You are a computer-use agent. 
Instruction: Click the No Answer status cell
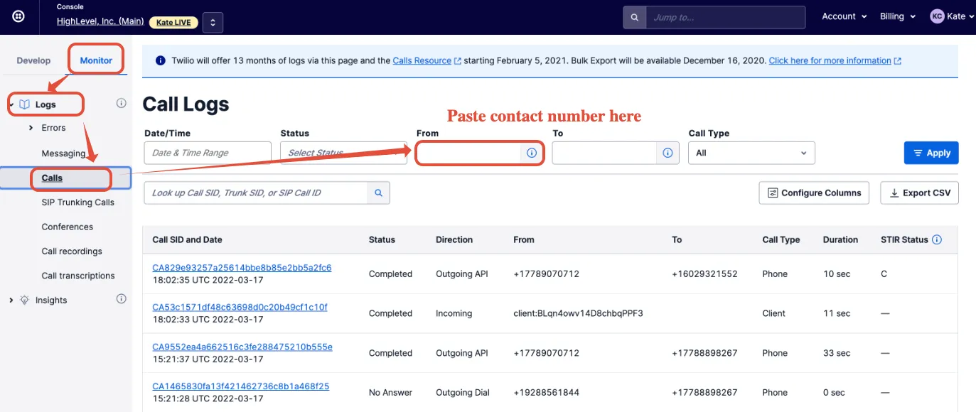tap(390, 393)
